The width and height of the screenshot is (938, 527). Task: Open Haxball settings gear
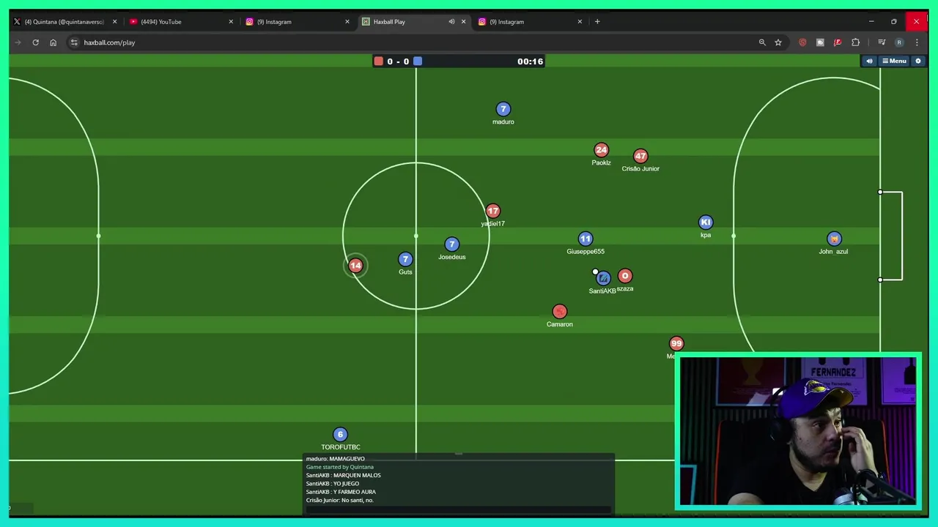point(918,61)
